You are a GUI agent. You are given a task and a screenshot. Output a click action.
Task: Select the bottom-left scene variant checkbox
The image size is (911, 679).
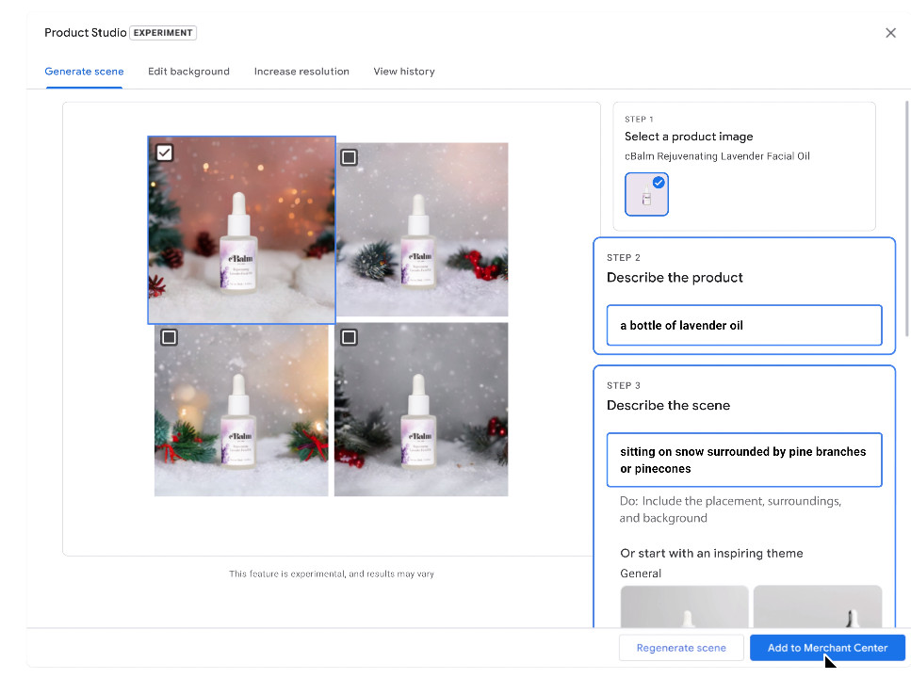click(x=169, y=336)
